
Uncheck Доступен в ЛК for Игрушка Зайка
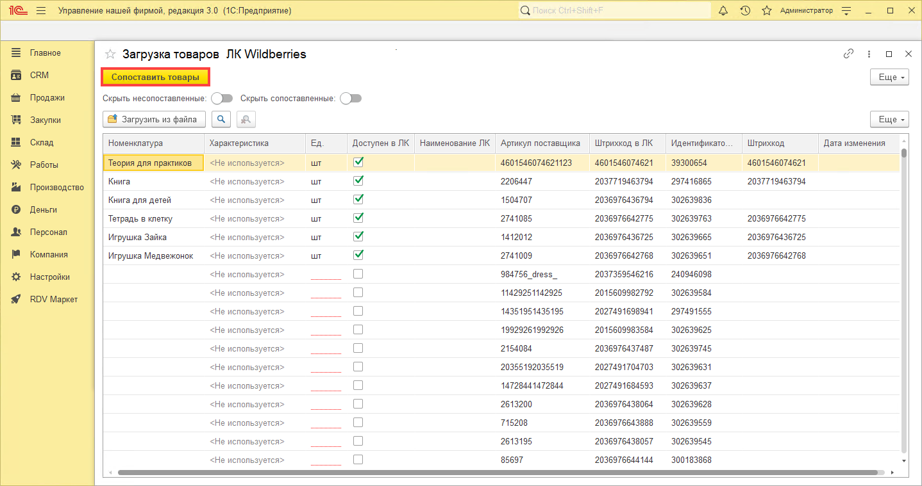click(x=358, y=236)
